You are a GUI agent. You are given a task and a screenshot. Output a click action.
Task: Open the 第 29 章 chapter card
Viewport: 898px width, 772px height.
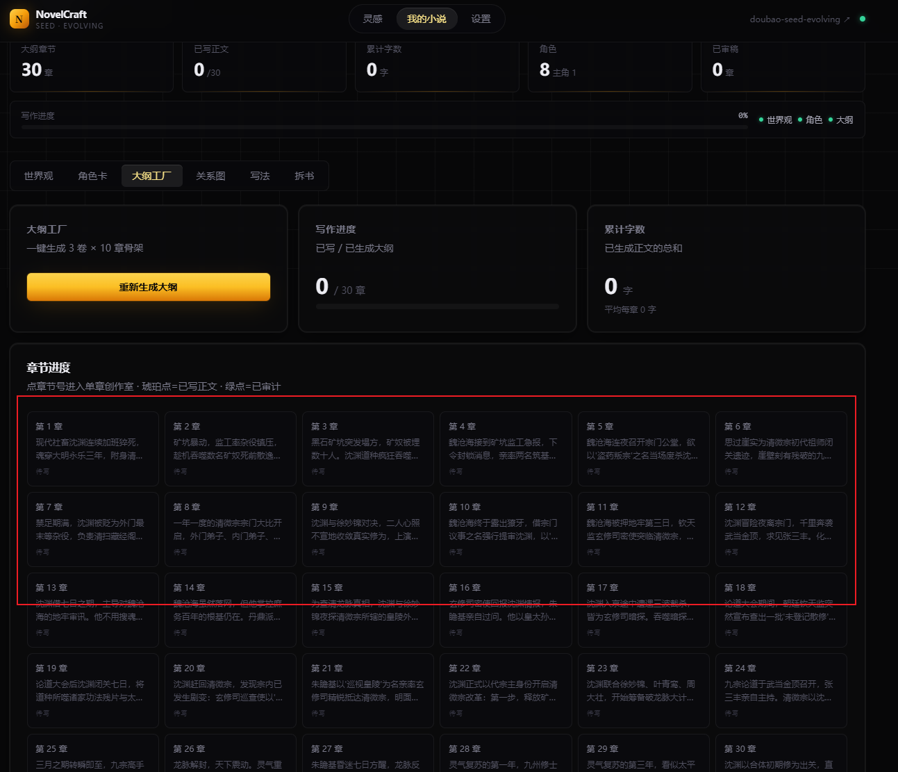click(644, 753)
